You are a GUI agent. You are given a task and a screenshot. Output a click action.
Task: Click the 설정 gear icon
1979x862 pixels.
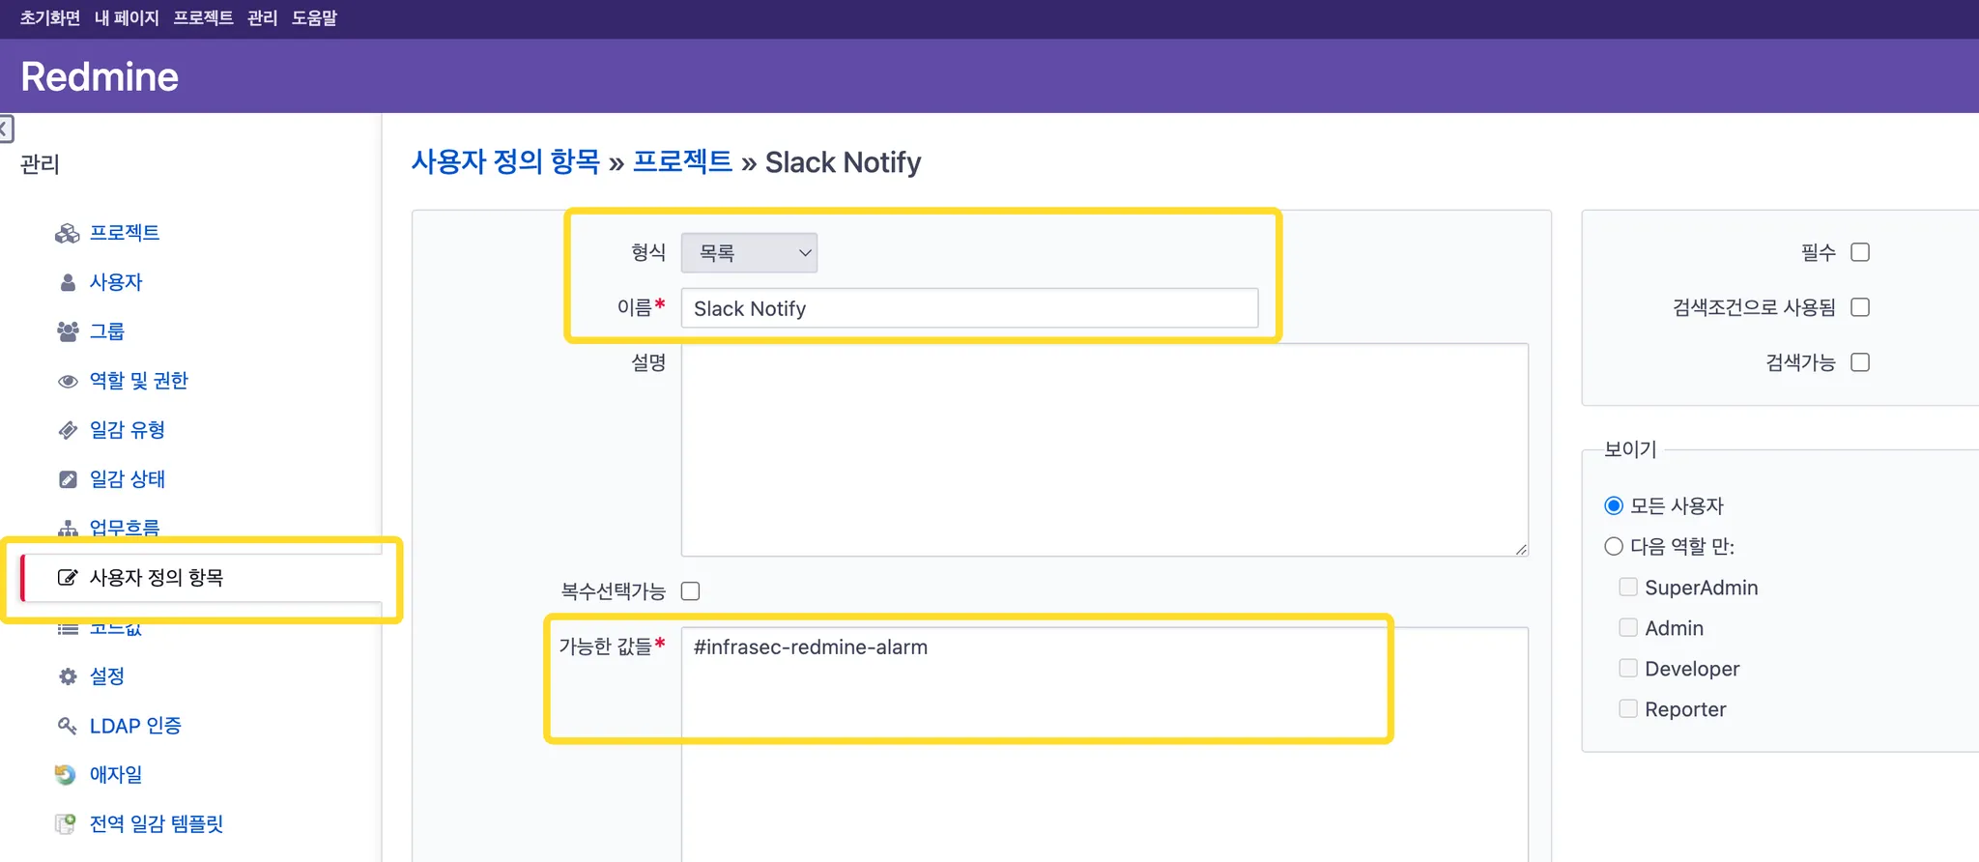[x=68, y=676]
